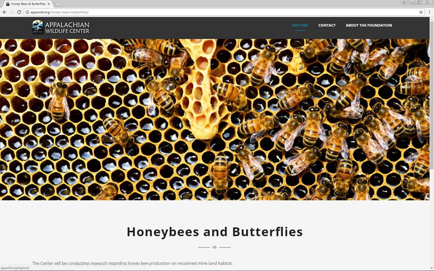Bookmark this page with the star icon
The width and height of the screenshot is (434, 271).
(421, 12)
